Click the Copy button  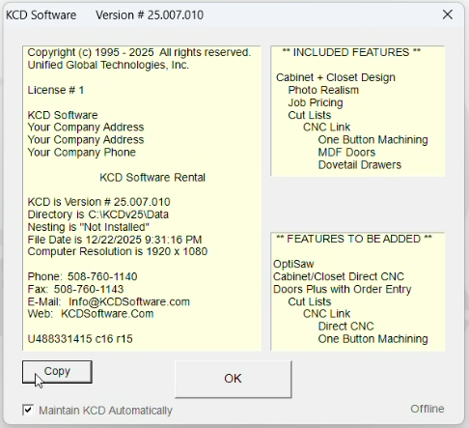(x=57, y=372)
